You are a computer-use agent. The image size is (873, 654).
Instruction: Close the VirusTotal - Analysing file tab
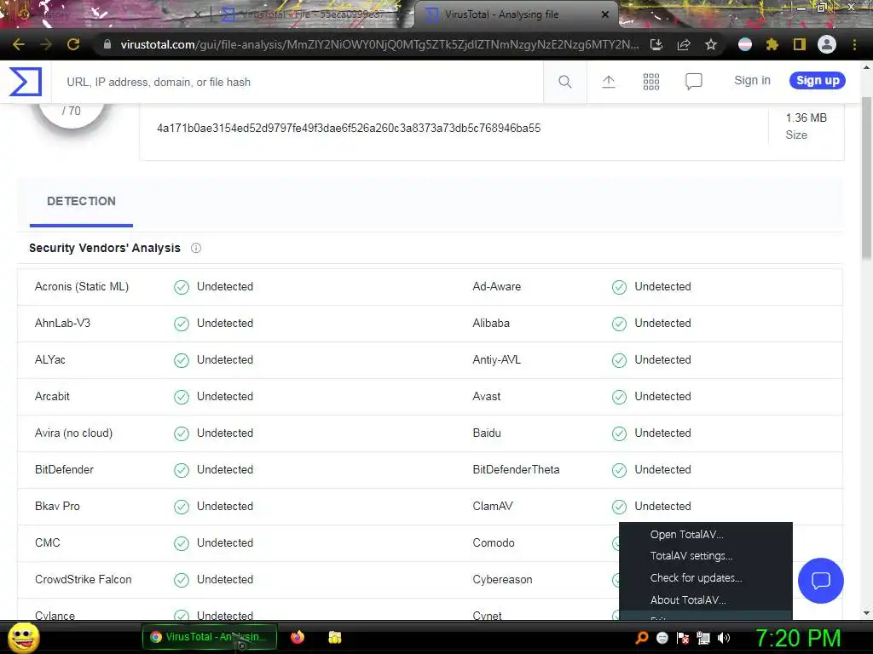click(x=605, y=14)
